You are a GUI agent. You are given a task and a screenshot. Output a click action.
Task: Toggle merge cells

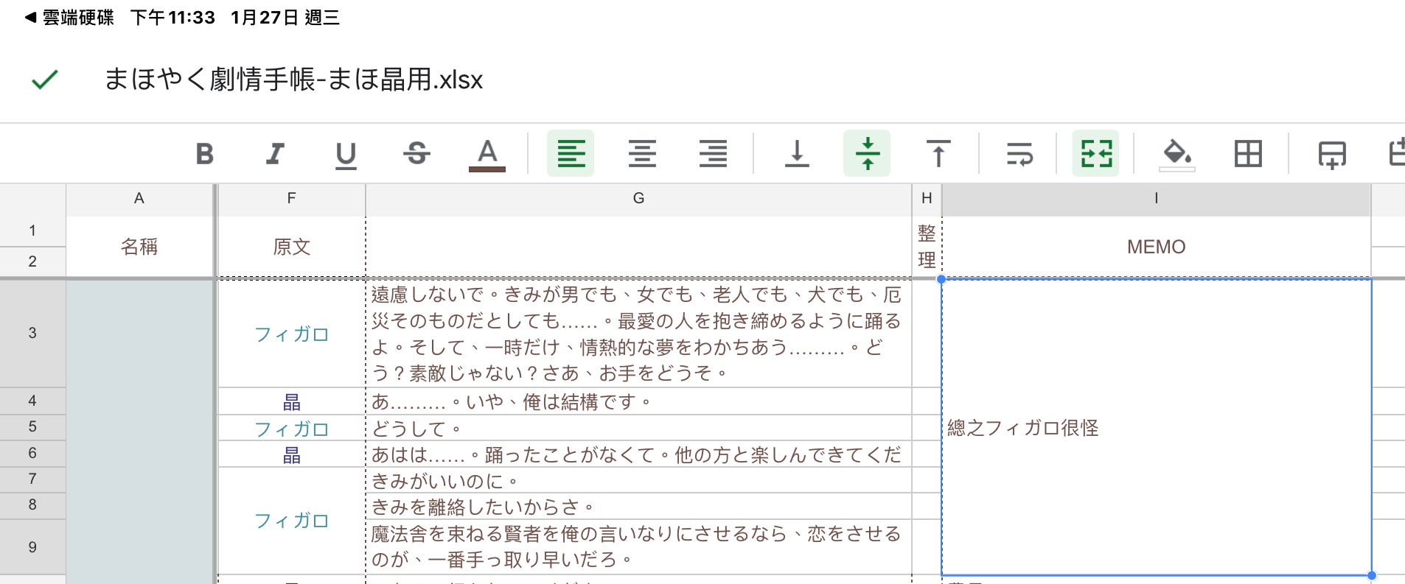1095,153
